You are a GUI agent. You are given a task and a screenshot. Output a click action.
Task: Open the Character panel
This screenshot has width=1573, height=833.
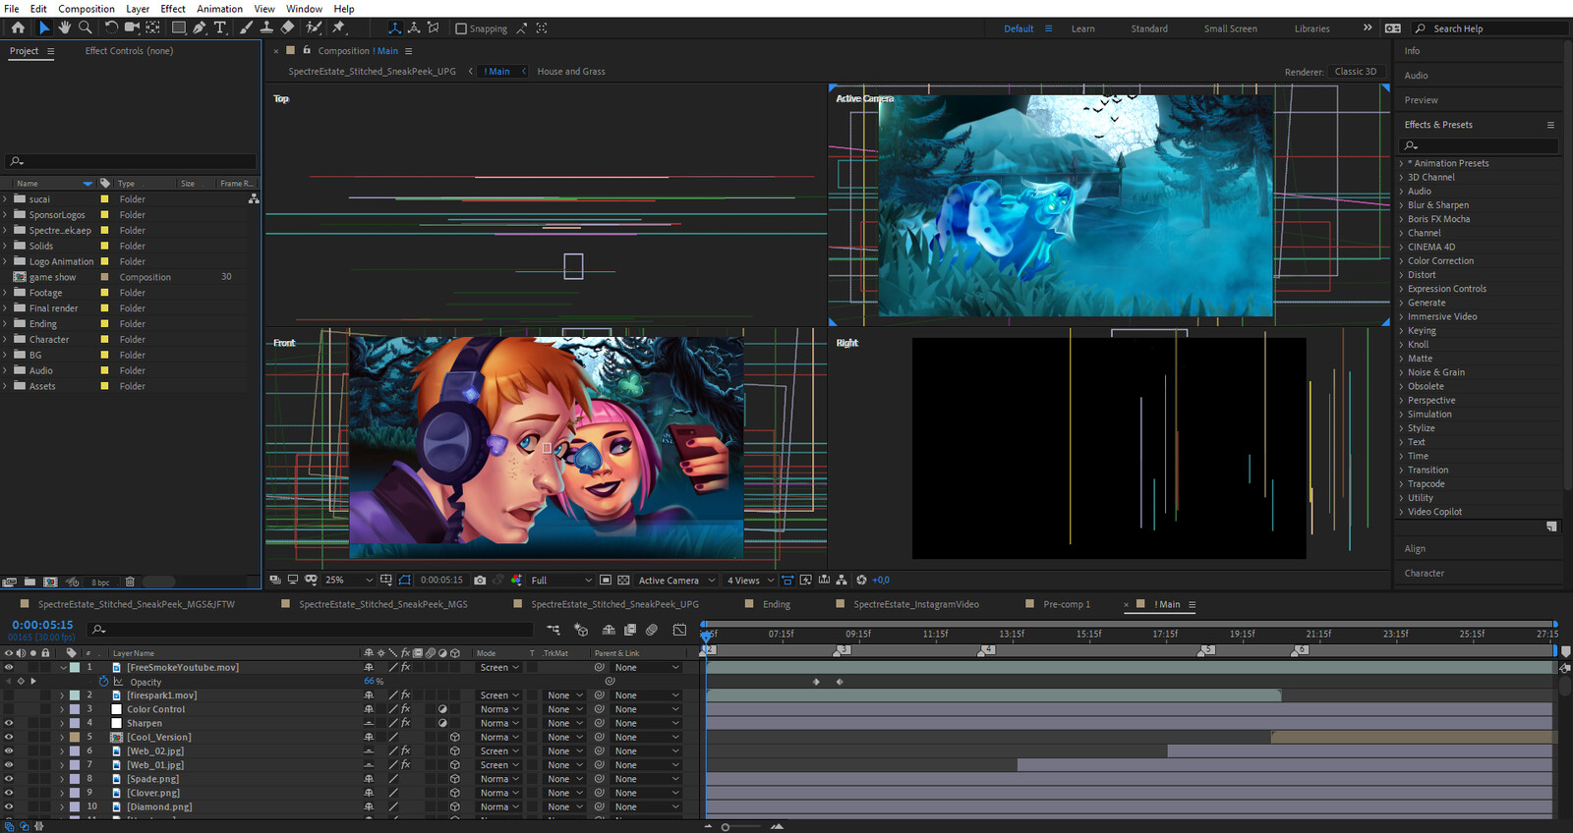[x=1425, y=574]
